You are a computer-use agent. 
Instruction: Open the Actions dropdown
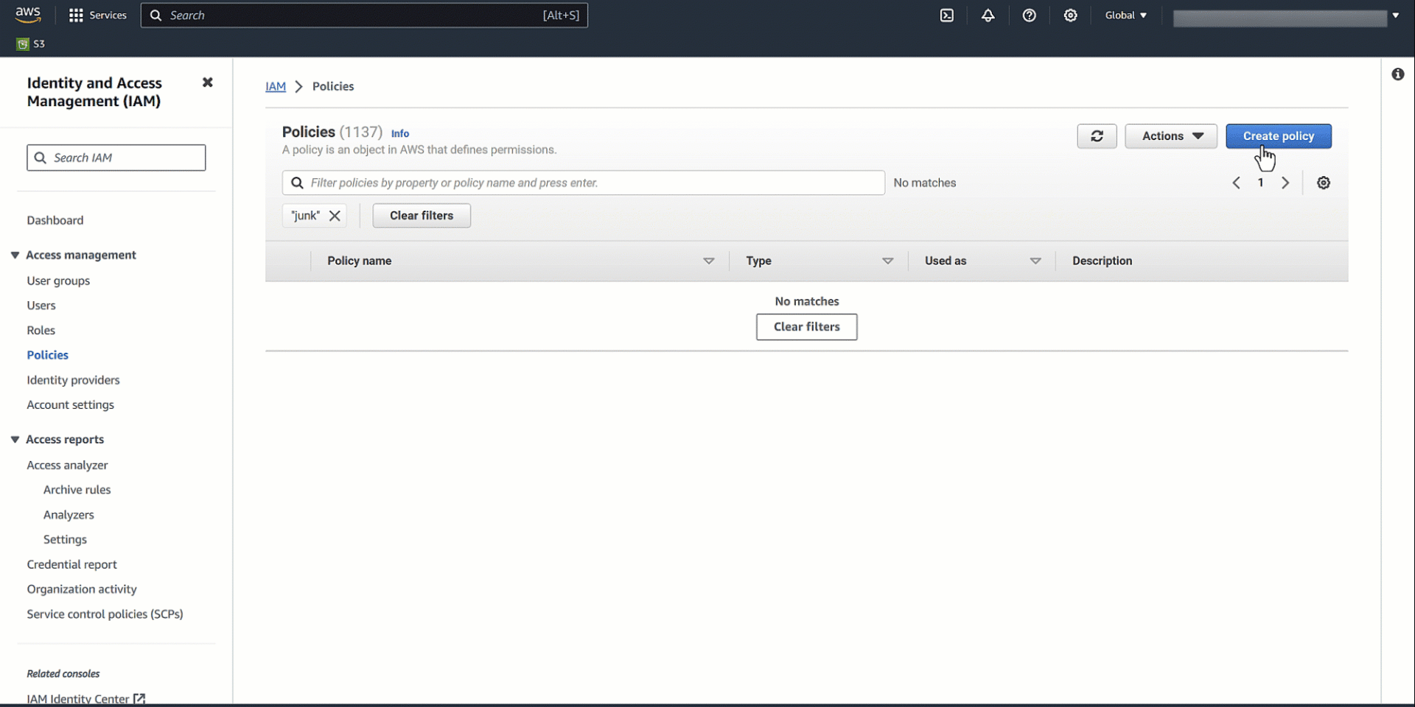1170,136
